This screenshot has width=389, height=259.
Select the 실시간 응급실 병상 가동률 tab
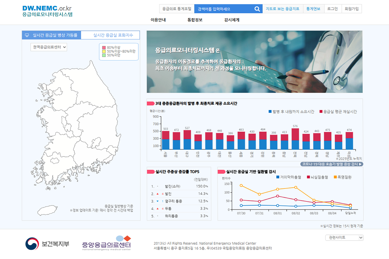[51, 35]
